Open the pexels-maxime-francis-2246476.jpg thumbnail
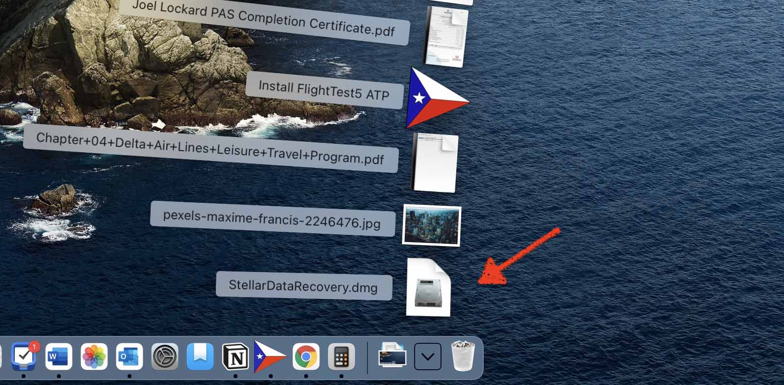The width and height of the screenshot is (784, 385). 432,225
